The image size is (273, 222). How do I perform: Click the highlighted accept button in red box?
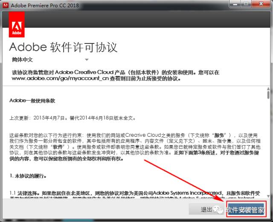click(245, 210)
